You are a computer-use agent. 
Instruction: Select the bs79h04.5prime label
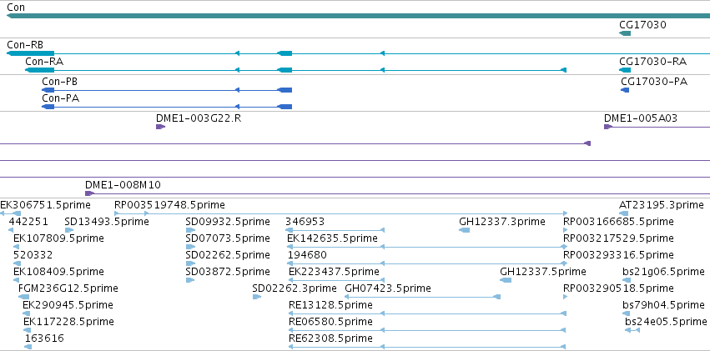click(x=664, y=305)
